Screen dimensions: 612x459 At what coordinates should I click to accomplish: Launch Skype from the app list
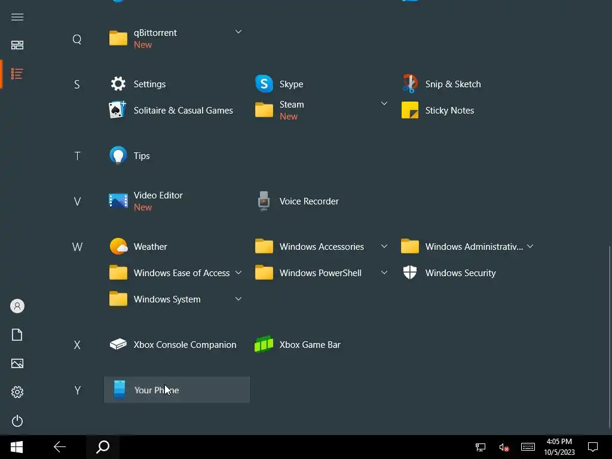(x=264, y=84)
